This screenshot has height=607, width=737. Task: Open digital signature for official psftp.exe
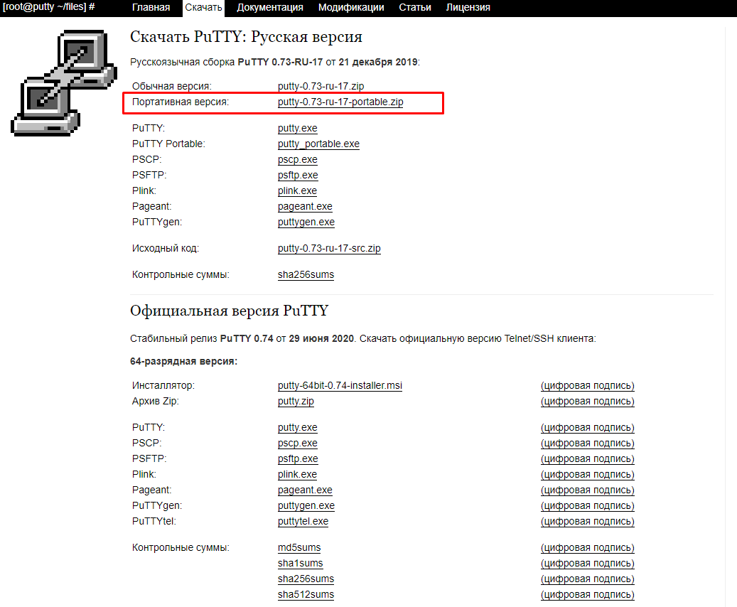(588, 459)
